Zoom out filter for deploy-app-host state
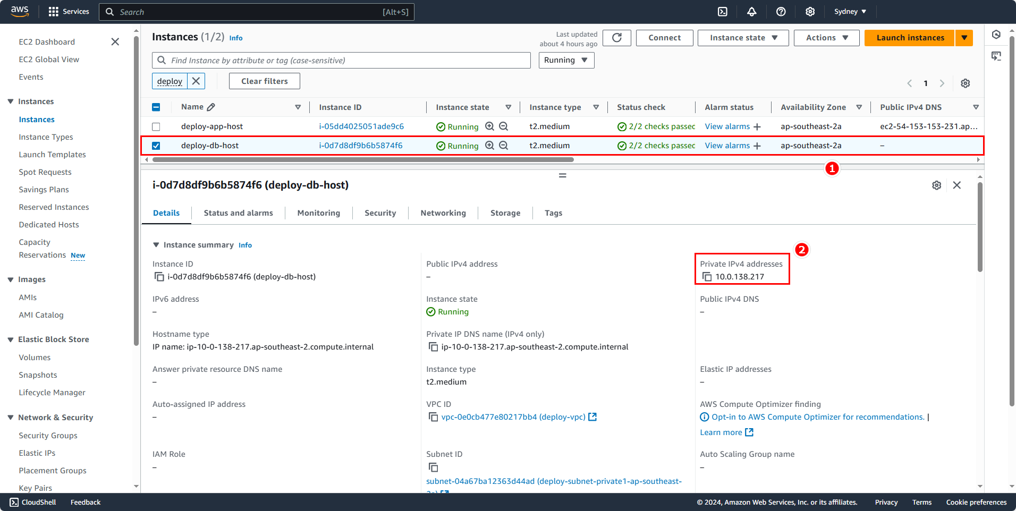 (x=504, y=126)
